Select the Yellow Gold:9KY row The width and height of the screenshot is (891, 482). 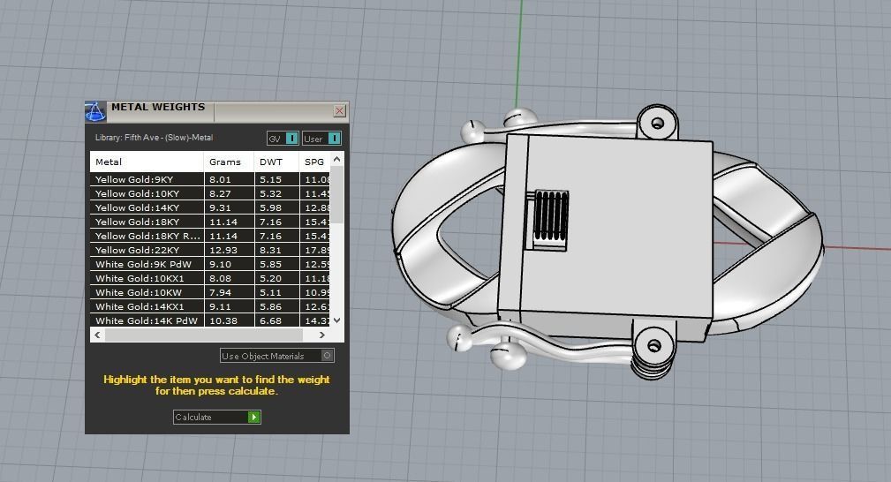tap(209, 179)
